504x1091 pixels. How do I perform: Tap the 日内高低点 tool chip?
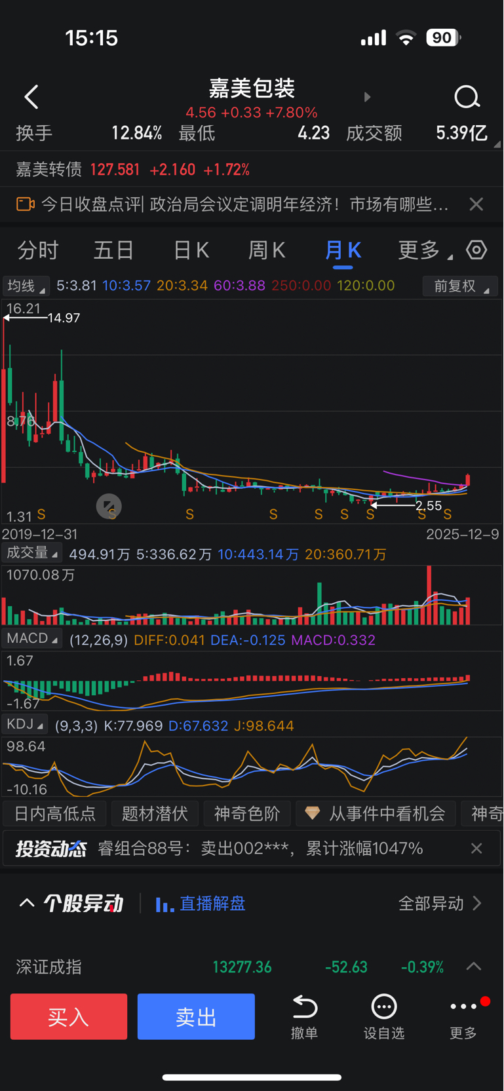[54, 814]
